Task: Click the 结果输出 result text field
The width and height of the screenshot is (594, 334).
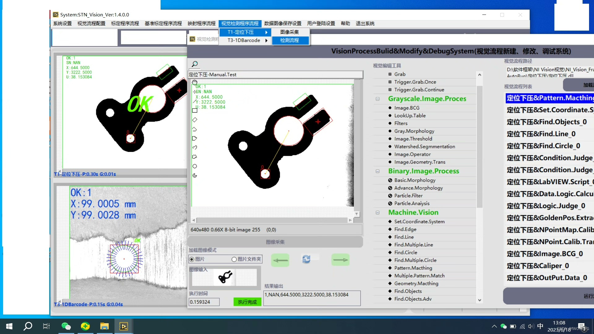Action: tap(312, 298)
